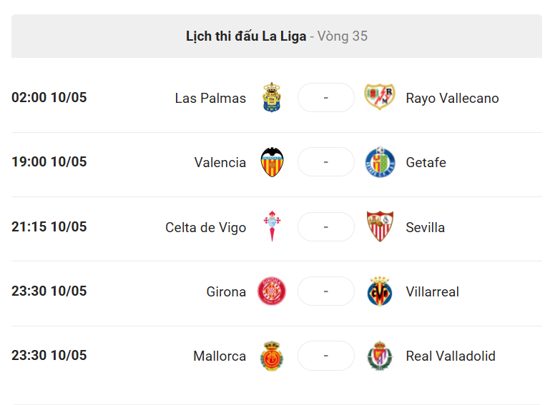Click the Rayo Vallecano club crest

(380, 97)
